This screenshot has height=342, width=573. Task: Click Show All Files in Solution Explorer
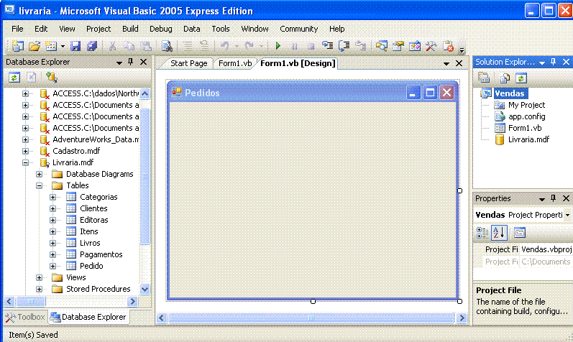(x=505, y=78)
